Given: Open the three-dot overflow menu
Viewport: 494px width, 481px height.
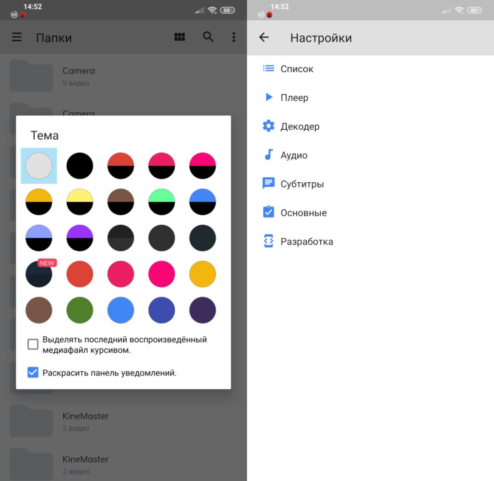Looking at the screenshot, I should (234, 37).
